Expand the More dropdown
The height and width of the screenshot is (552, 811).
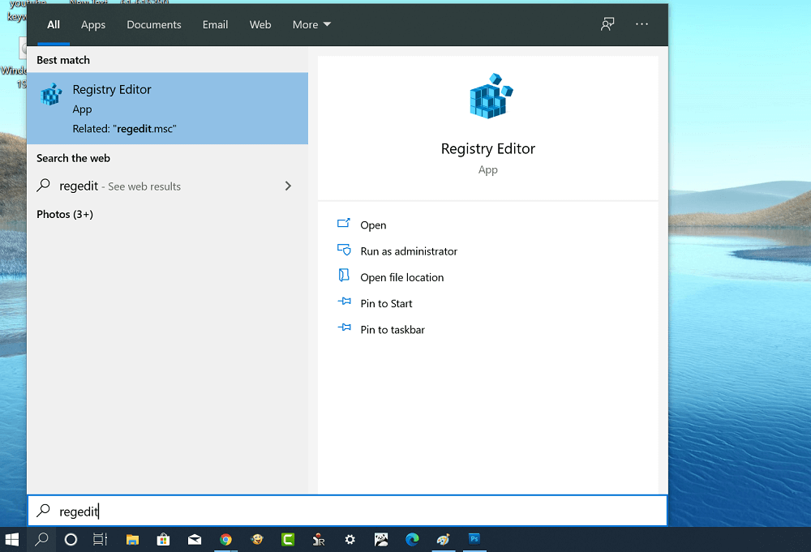click(311, 25)
